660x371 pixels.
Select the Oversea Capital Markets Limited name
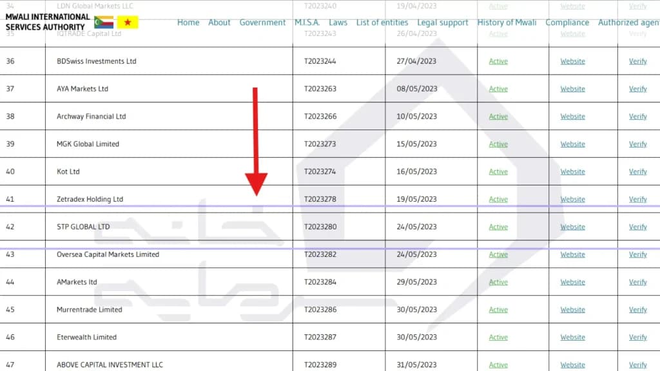click(x=108, y=254)
